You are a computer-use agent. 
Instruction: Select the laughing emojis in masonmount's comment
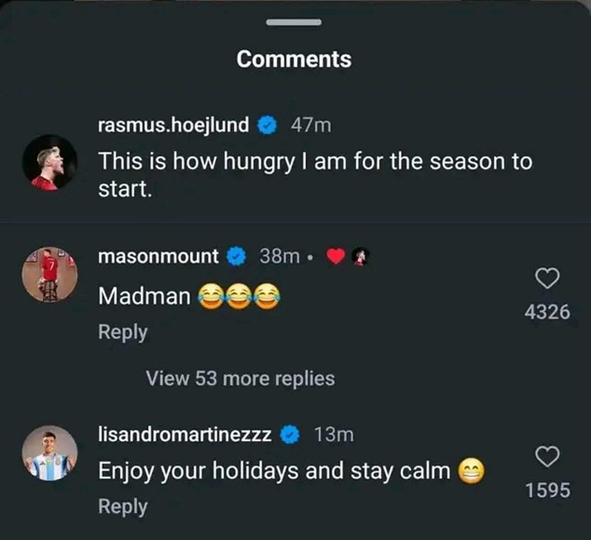point(239,296)
